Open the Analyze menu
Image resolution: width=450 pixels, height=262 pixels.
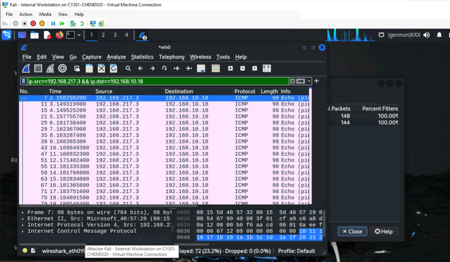[x=116, y=57]
